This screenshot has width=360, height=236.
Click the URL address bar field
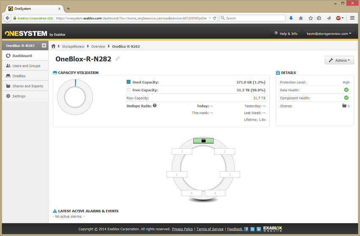point(131,18)
